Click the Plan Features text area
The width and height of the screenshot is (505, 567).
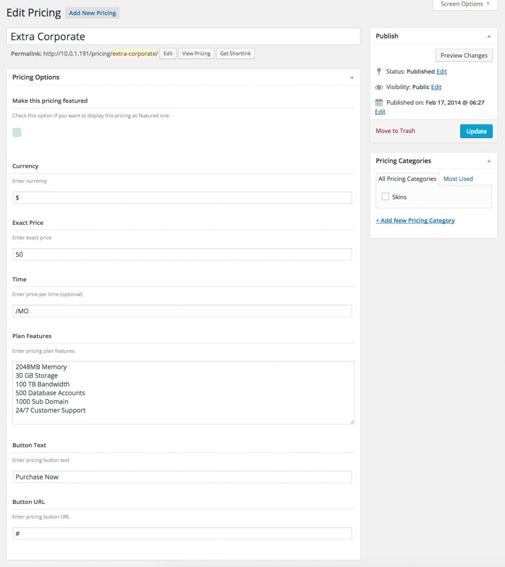[183, 393]
